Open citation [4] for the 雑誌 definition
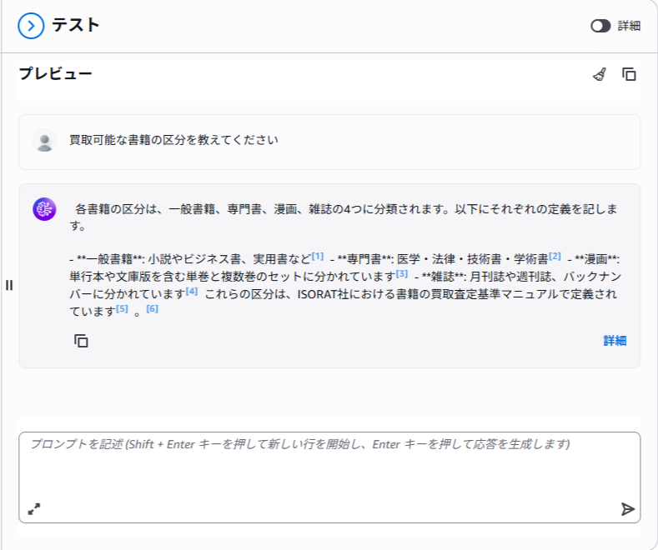The image size is (658, 550). tap(192, 292)
